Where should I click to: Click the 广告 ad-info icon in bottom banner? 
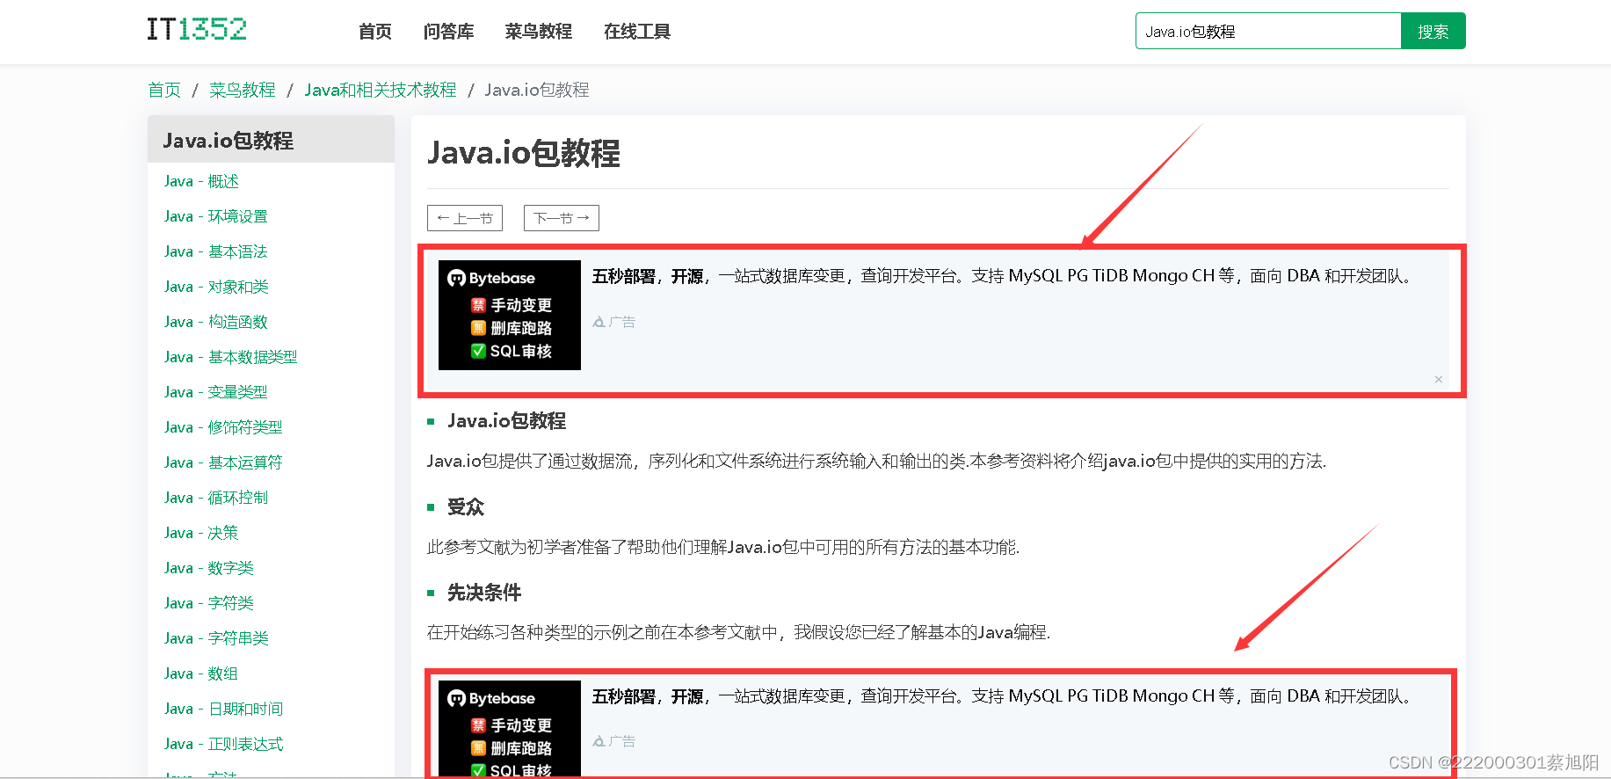(613, 741)
